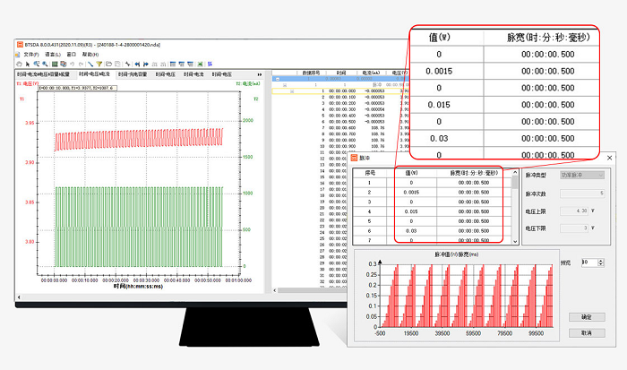The width and height of the screenshot is (627, 370).
Task: Open the 窗口 menu
Action: click(72, 55)
